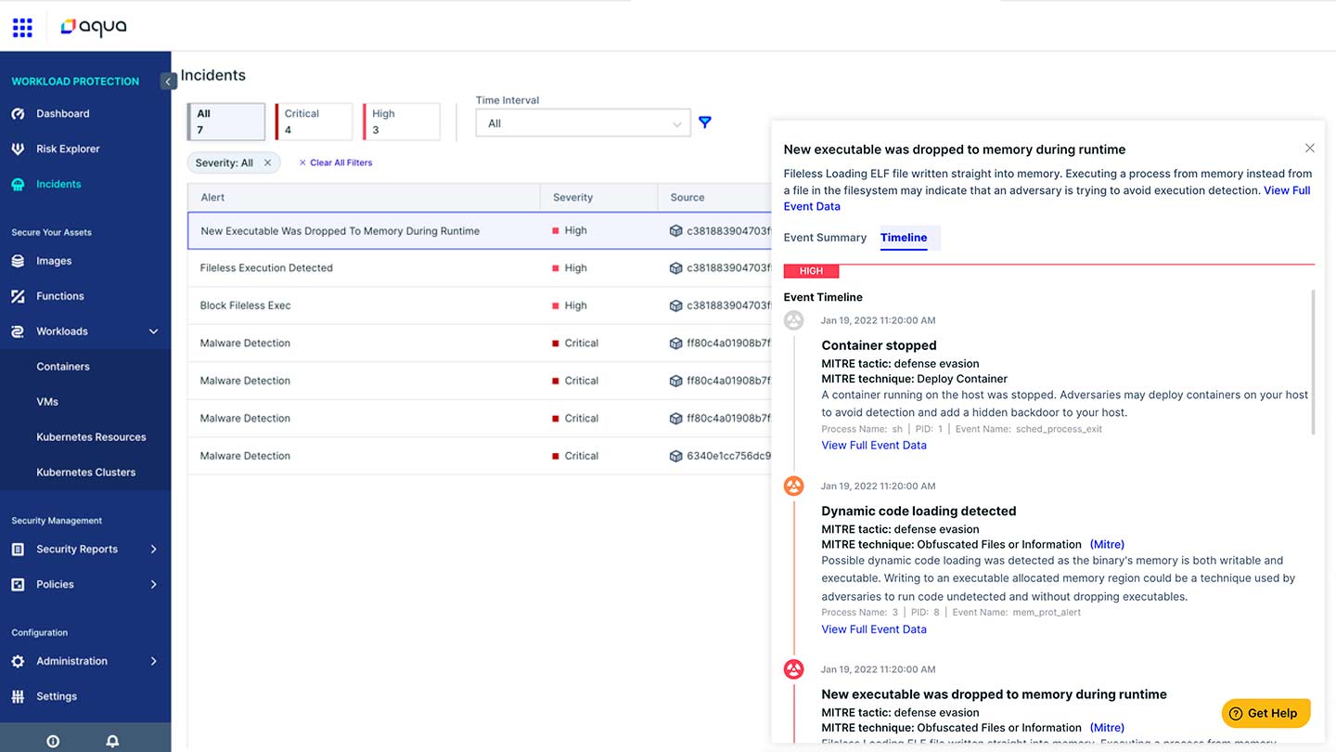Filter incidents by High 3 card

(401, 122)
